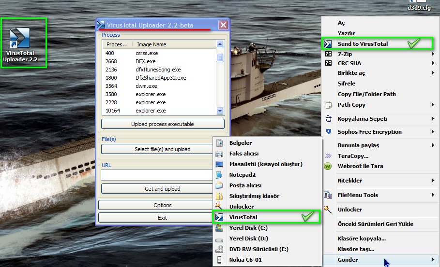Expand the 7-Zip submenu arrow
440x267 pixels.
click(x=433, y=54)
